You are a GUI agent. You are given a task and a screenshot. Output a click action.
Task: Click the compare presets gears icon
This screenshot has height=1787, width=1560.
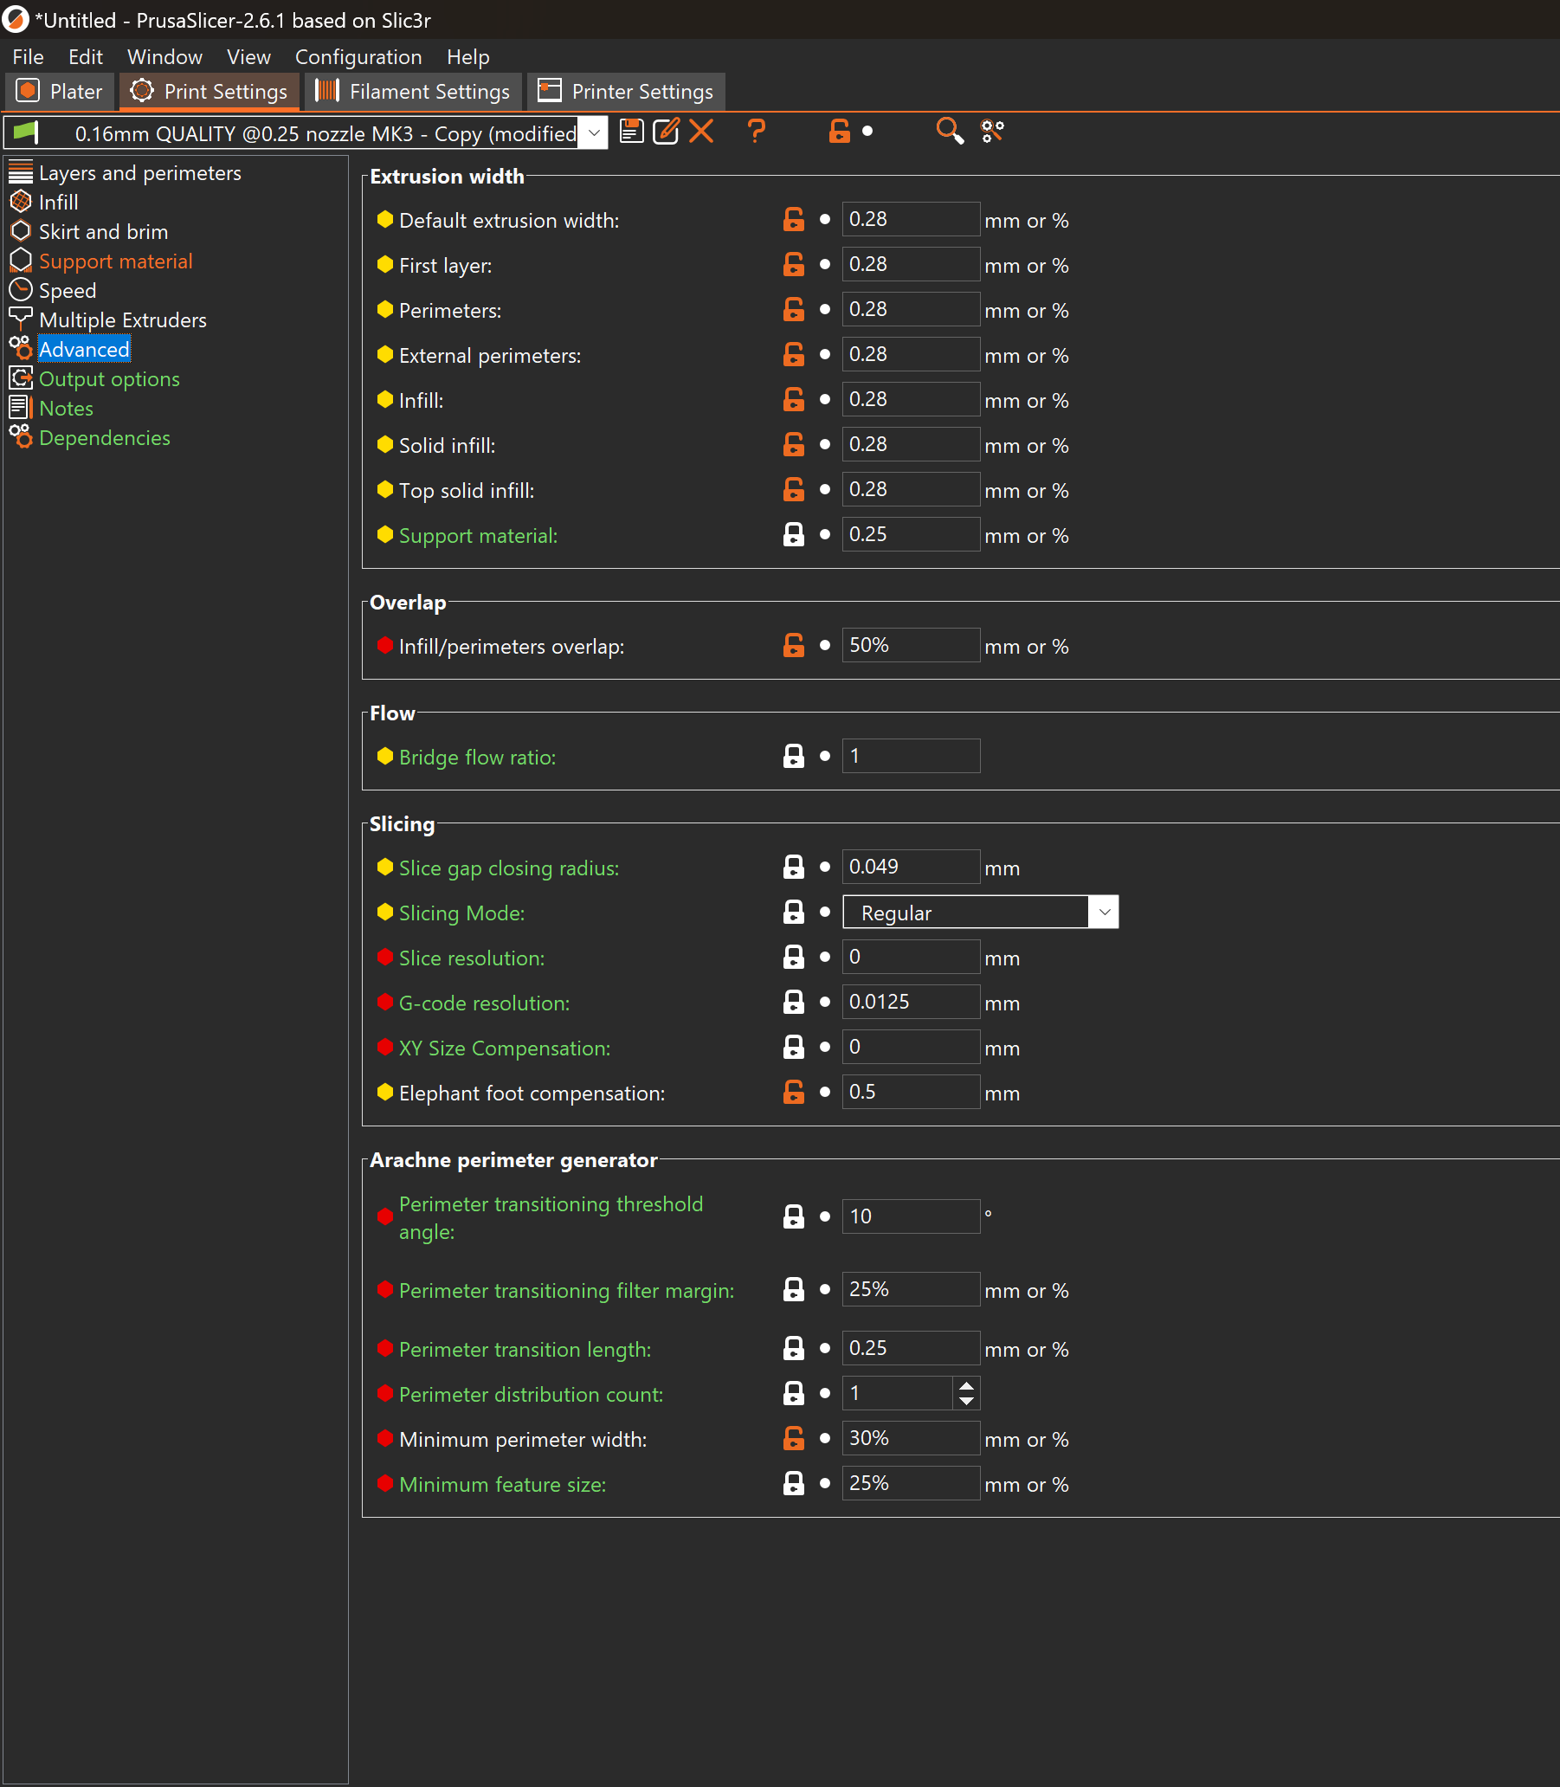[x=991, y=132]
